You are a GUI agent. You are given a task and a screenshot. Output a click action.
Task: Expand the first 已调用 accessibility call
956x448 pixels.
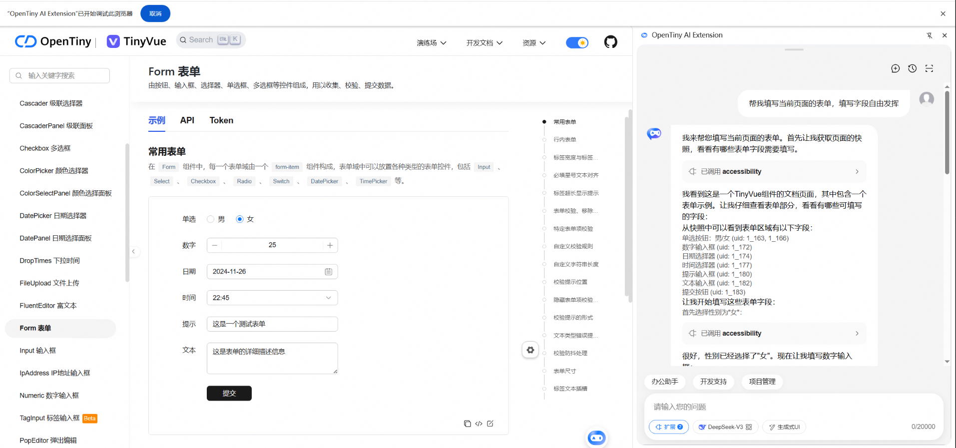click(774, 171)
